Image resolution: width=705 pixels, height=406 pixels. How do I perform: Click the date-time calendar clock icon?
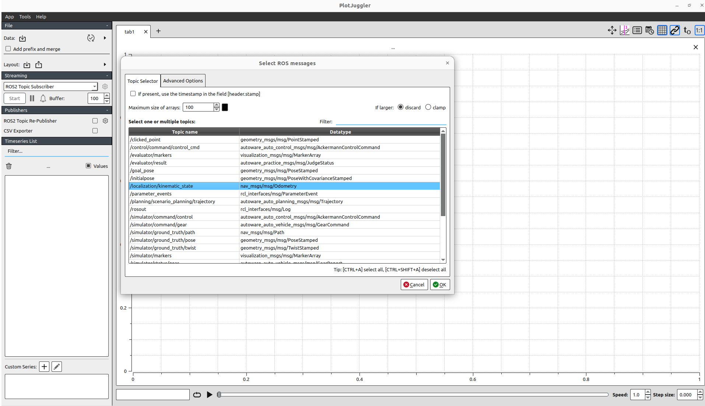coord(649,31)
